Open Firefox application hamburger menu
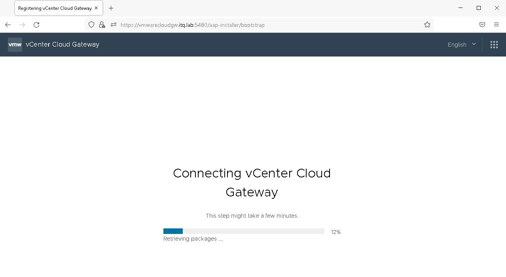Screen dimensions: 506x277 pyautogui.click(x=496, y=25)
